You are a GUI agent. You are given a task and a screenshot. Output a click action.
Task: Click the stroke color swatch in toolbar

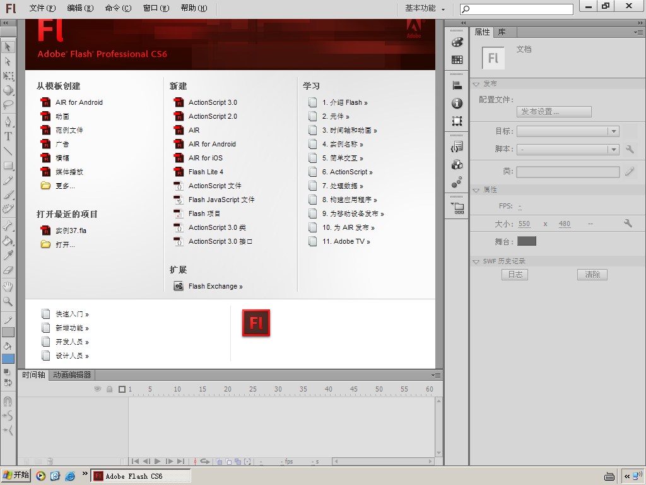click(8, 332)
